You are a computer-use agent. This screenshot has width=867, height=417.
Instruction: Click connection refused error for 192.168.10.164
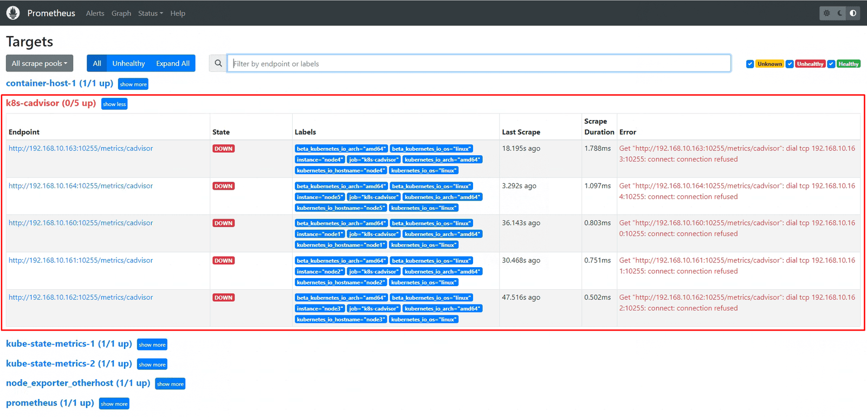pyautogui.click(x=737, y=191)
